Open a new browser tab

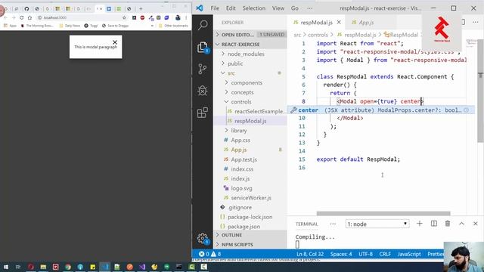click(141, 8)
